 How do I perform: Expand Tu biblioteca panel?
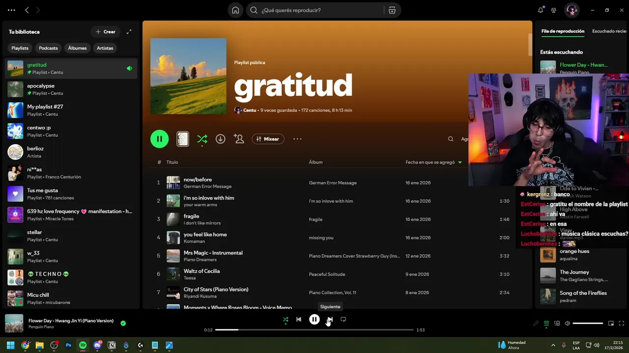[x=129, y=32]
